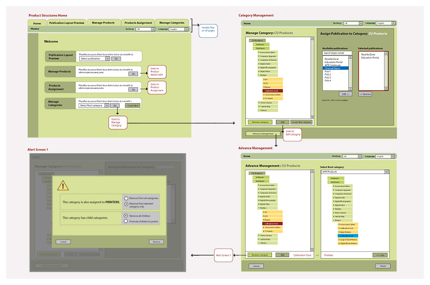Expand TV Stands in Advance Management tree
This screenshot has height=285, width=430.
click(x=264, y=231)
